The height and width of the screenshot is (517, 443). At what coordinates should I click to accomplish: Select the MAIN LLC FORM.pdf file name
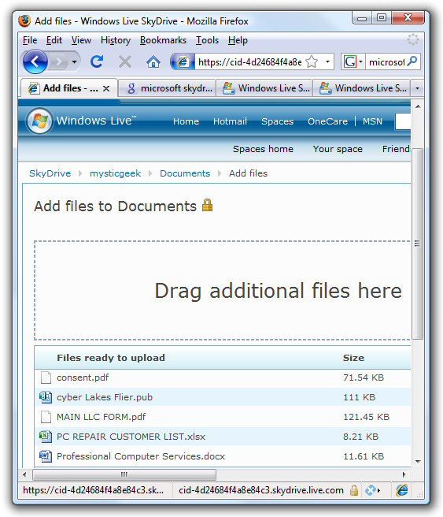pyautogui.click(x=101, y=417)
